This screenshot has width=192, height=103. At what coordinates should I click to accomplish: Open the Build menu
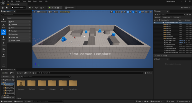29,1
